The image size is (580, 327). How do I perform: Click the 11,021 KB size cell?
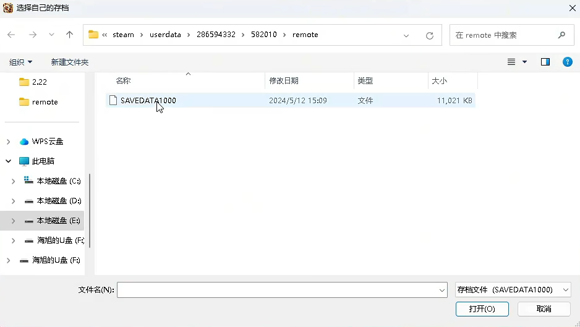(454, 101)
